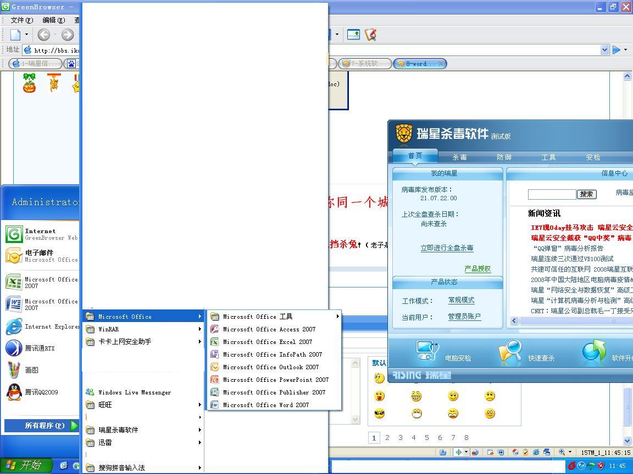Click left arrow of Rising news horizontal scrollbar
Viewport: 633px width, 474px height.
[x=514, y=321]
